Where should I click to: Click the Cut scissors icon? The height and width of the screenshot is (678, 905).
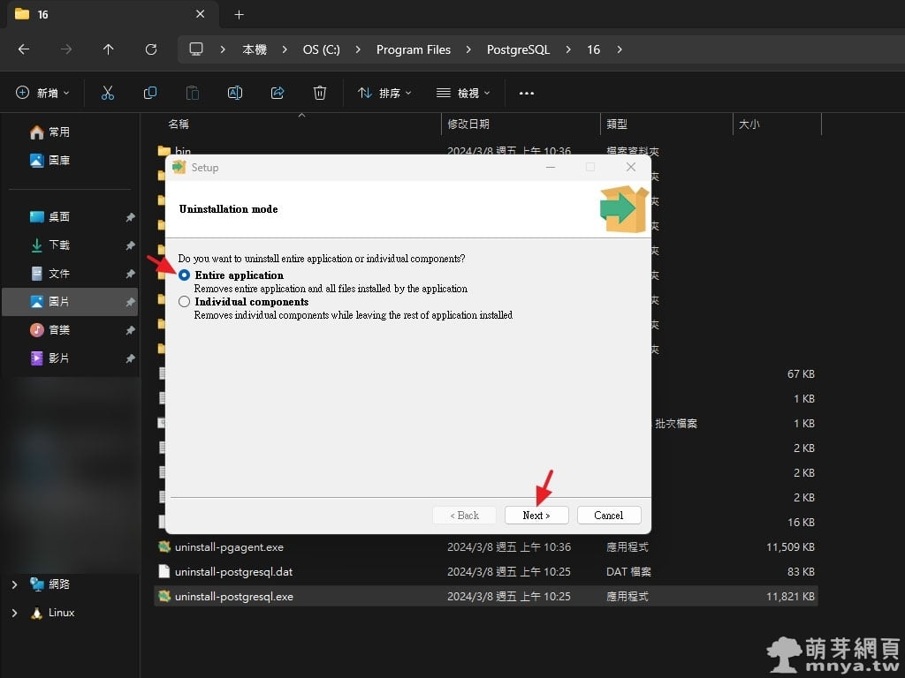point(108,93)
